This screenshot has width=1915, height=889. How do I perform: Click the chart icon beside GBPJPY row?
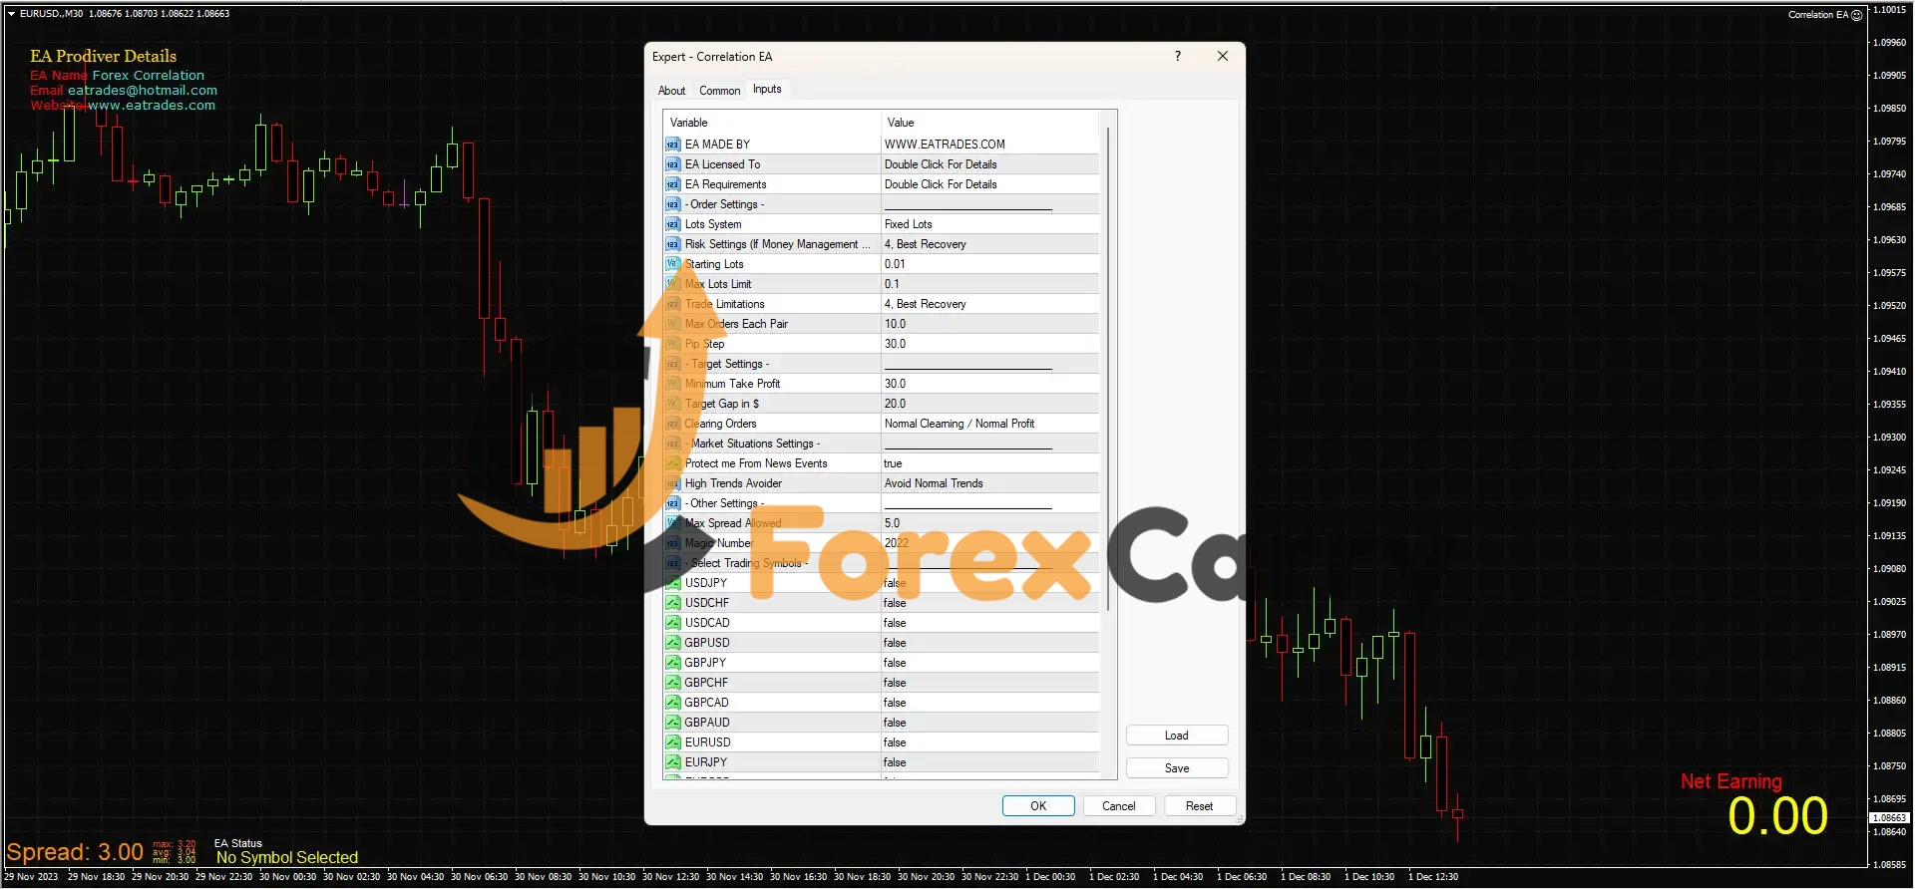pos(672,663)
